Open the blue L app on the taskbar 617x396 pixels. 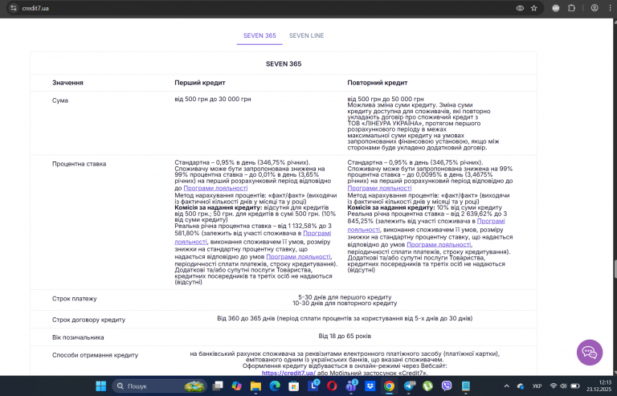(313, 386)
